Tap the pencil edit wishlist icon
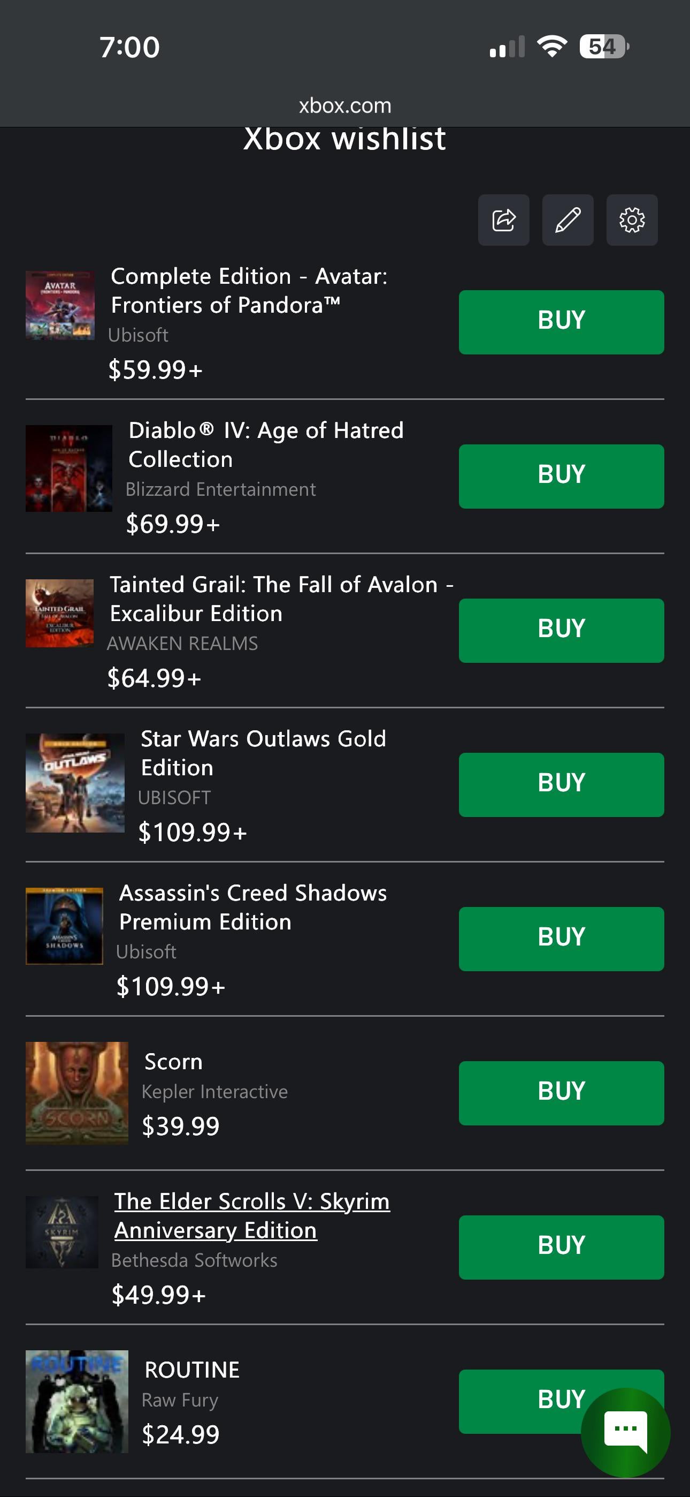 (x=568, y=220)
